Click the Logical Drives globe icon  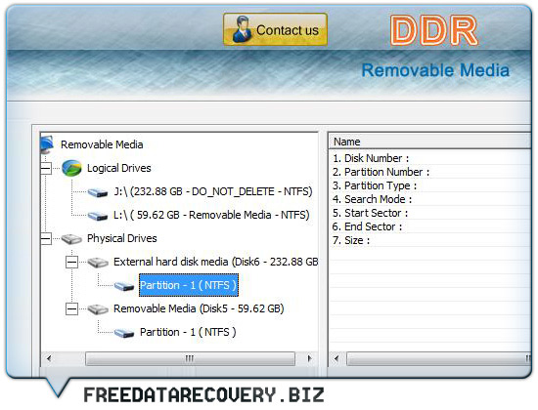(72, 168)
